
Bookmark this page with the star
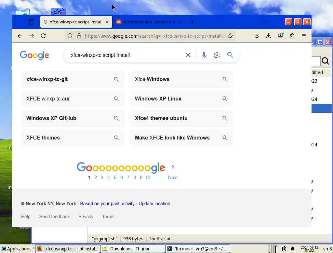230,36
